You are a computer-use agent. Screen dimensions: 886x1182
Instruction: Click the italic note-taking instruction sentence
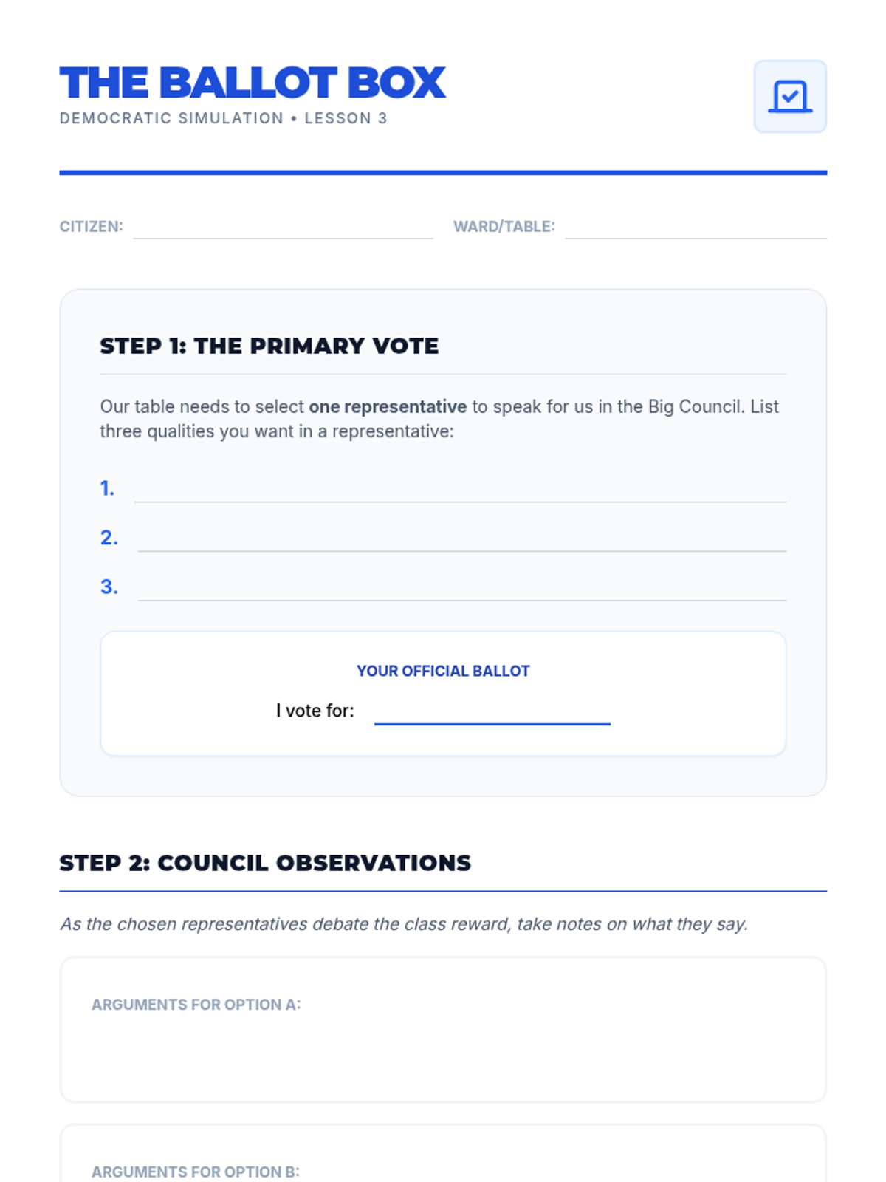click(403, 924)
